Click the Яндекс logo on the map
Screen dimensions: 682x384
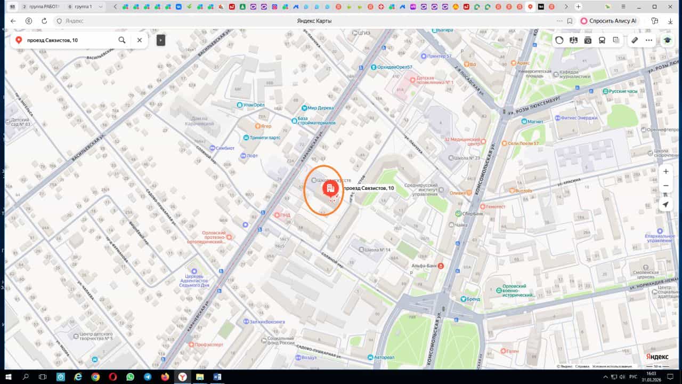[657, 356]
